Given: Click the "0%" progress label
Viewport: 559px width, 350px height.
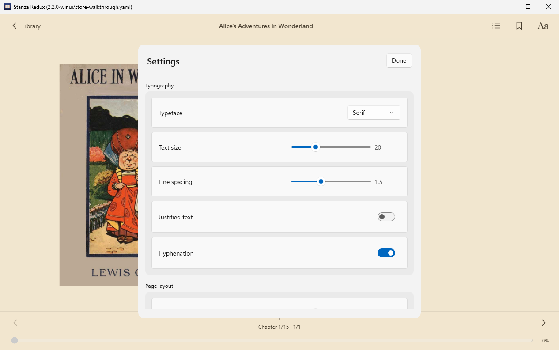Looking at the screenshot, I should click(545, 341).
